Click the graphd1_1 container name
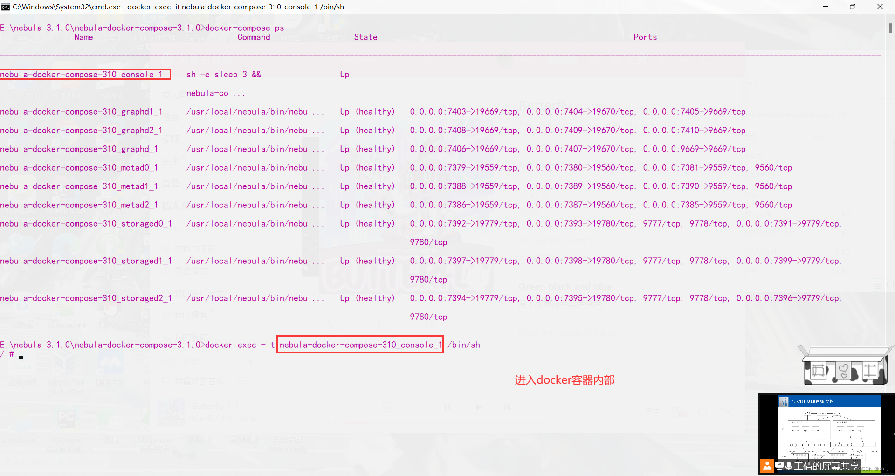The width and height of the screenshot is (895, 476). click(81, 111)
